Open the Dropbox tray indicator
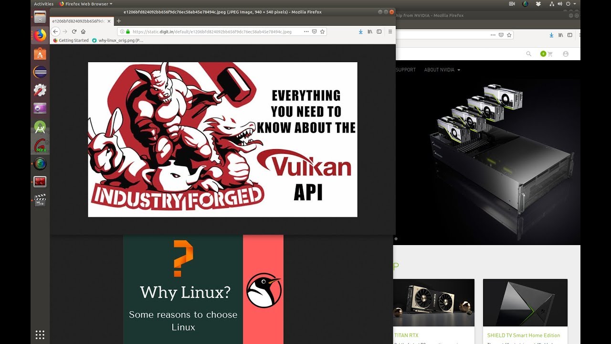 pos(538,4)
